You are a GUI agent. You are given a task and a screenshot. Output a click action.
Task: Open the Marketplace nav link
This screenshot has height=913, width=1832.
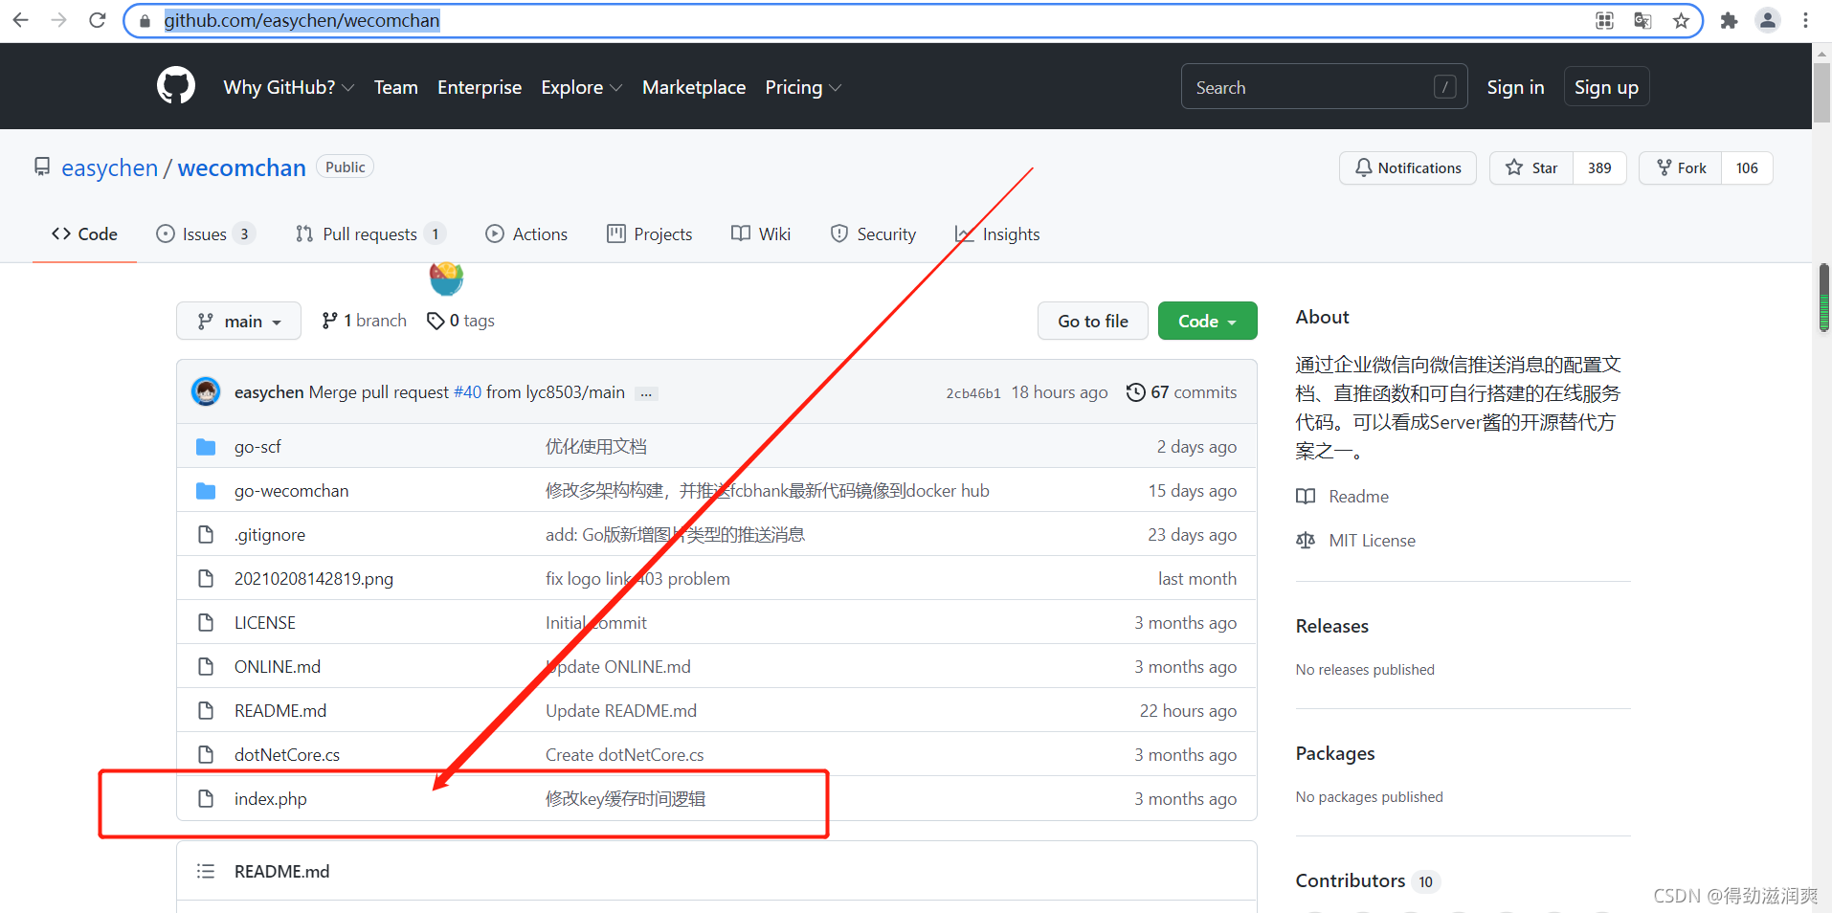[x=694, y=87]
